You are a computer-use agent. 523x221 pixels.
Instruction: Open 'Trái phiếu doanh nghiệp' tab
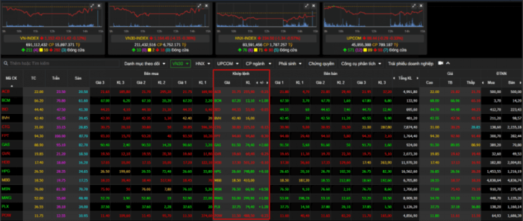tap(411, 63)
